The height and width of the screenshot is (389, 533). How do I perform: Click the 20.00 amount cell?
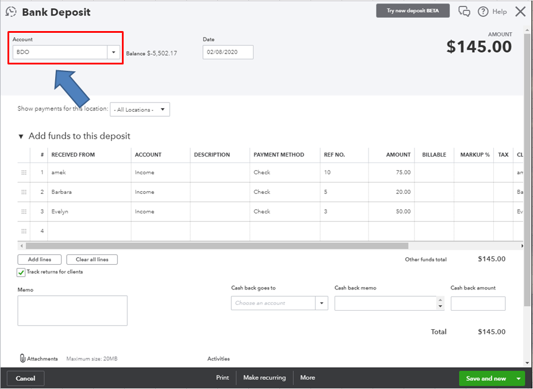pos(391,192)
